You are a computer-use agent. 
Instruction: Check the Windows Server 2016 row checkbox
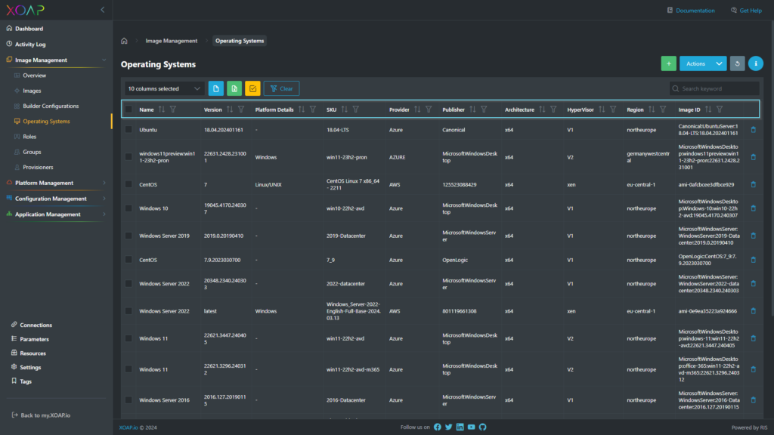[x=128, y=400]
